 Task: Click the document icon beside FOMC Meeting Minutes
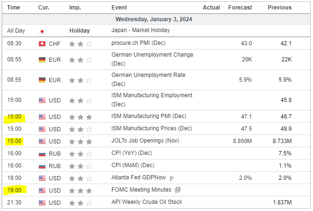tap(178, 190)
